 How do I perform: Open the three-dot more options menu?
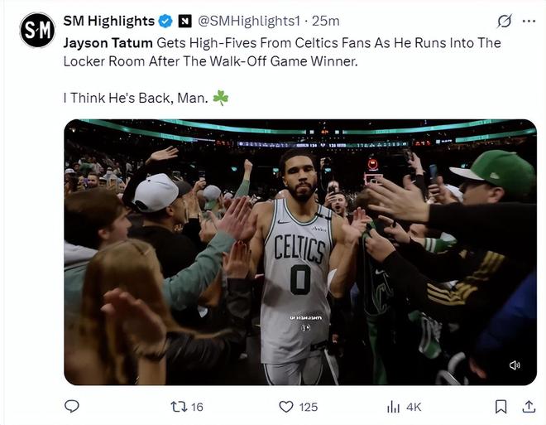coord(529,22)
